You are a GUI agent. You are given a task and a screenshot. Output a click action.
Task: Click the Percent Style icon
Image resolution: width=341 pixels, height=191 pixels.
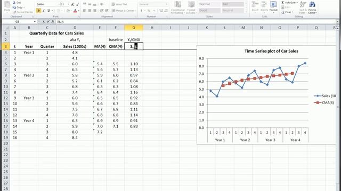149,11
